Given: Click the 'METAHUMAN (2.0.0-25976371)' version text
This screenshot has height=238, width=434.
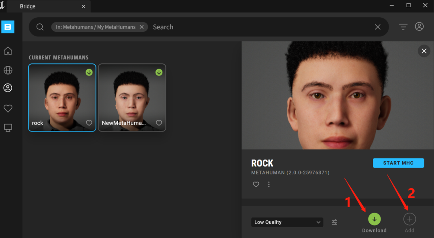Looking at the screenshot, I should pyautogui.click(x=291, y=173).
